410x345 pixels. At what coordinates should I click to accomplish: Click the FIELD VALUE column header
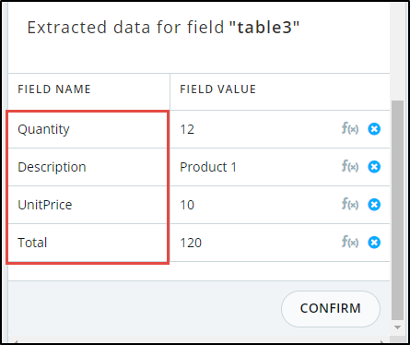(218, 89)
